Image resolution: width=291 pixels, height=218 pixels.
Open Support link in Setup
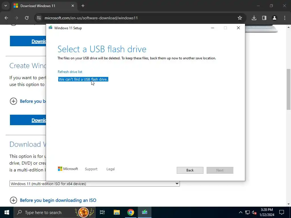click(x=91, y=169)
